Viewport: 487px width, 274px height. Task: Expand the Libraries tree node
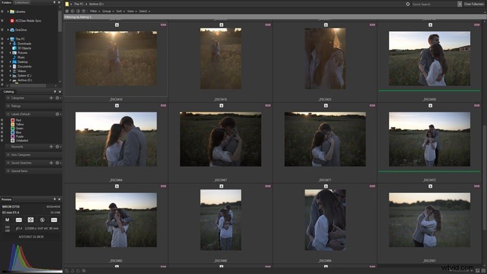click(x=8, y=12)
